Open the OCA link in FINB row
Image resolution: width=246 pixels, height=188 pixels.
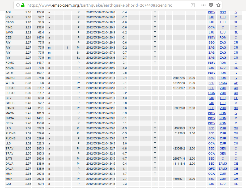coord(211,27)
